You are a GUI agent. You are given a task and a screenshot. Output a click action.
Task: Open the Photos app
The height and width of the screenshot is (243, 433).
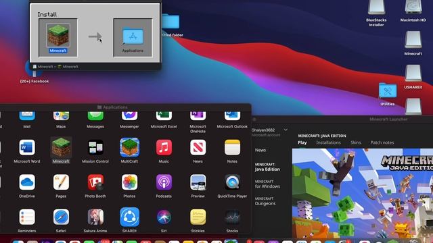(x=129, y=182)
